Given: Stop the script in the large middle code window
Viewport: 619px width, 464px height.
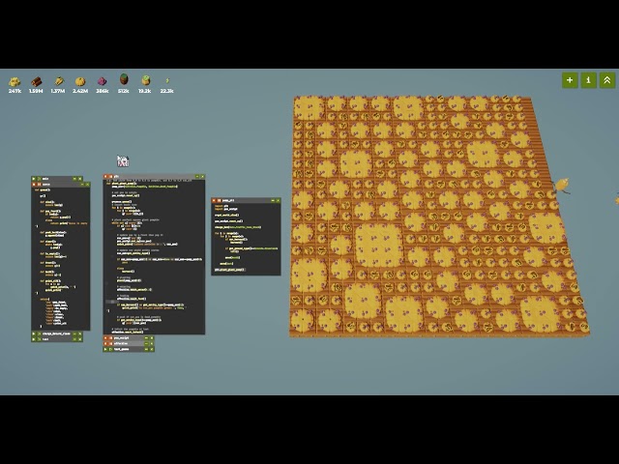Looking at the screenshot, I should tap(105, 176).
